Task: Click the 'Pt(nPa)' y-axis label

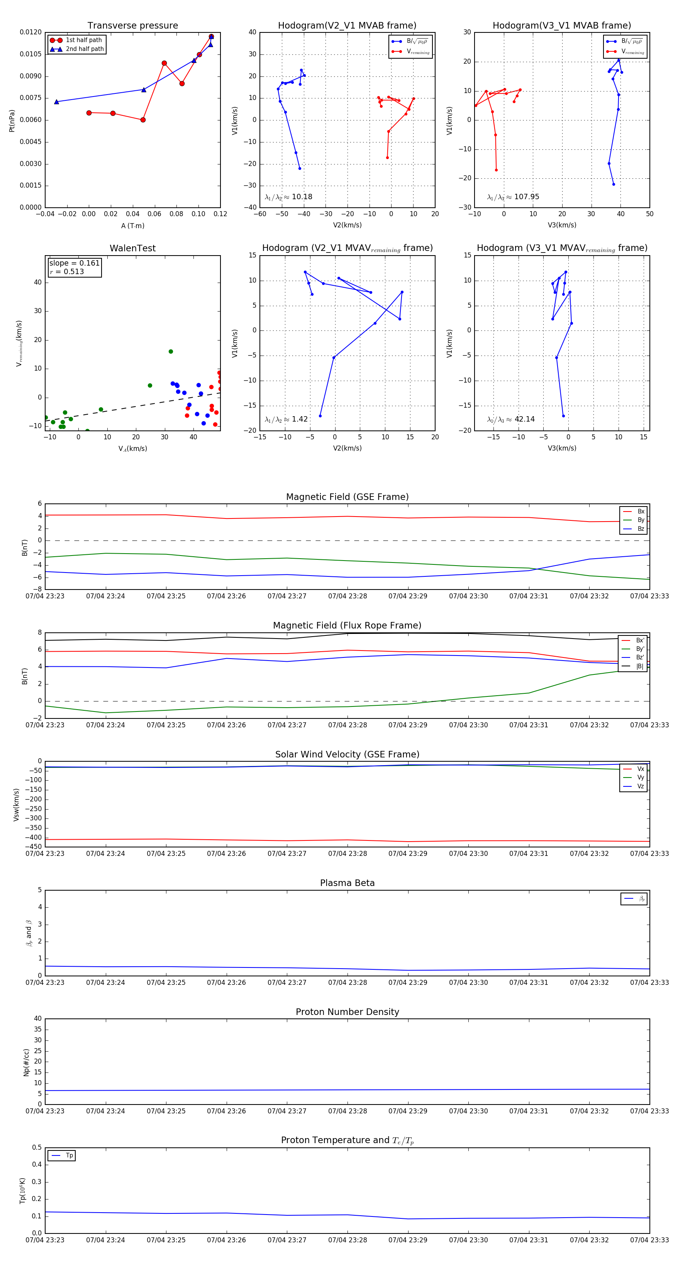Action: pyautogui.click(x=12, y=120)
